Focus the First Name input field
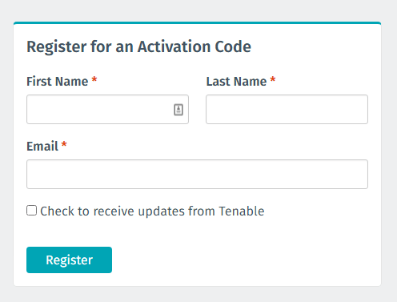 pyautogui.click(x=107, y=109)
